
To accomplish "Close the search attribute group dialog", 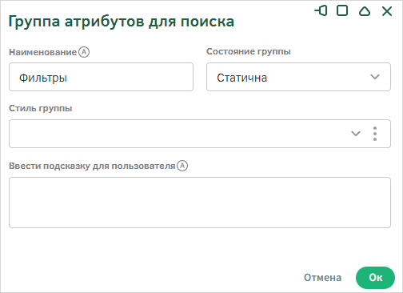I will [387, 11].
